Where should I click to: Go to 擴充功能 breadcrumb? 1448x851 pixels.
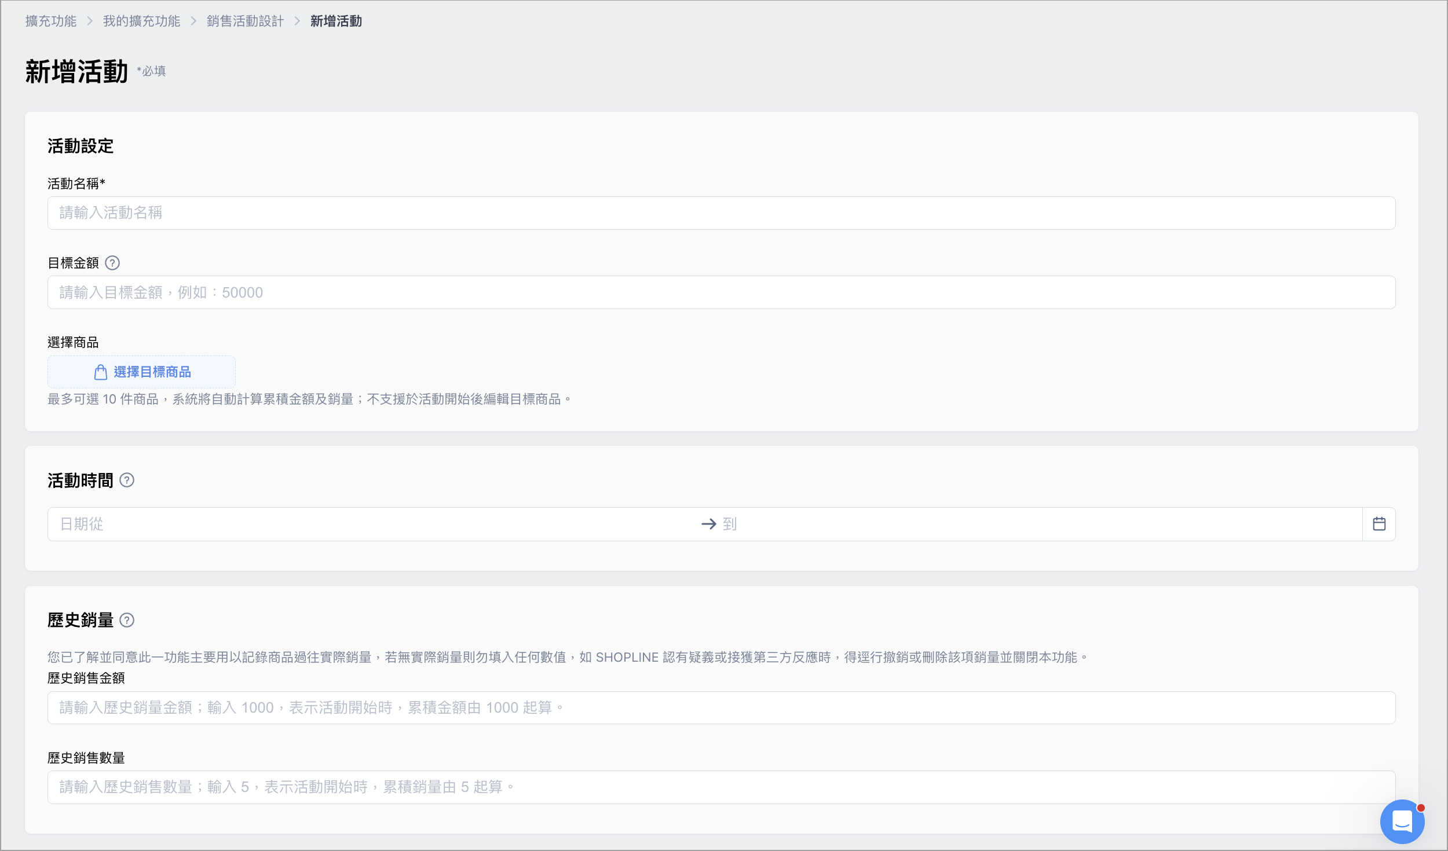(51, 21)
